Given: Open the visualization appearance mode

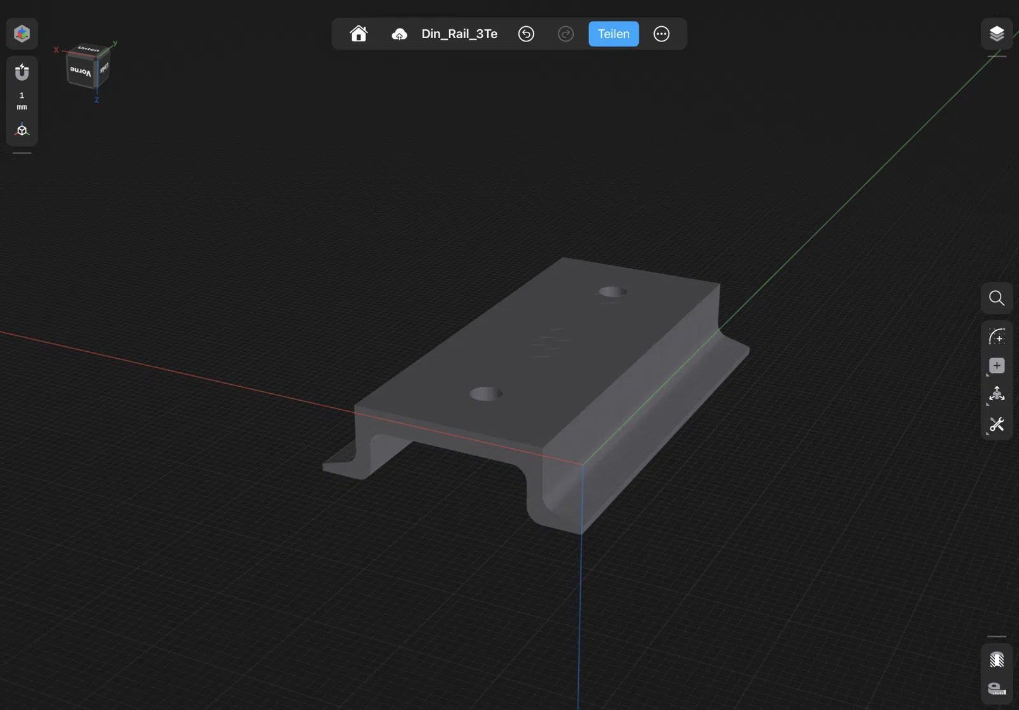Looking at the screenshot, I should click(x=997, y=659).
